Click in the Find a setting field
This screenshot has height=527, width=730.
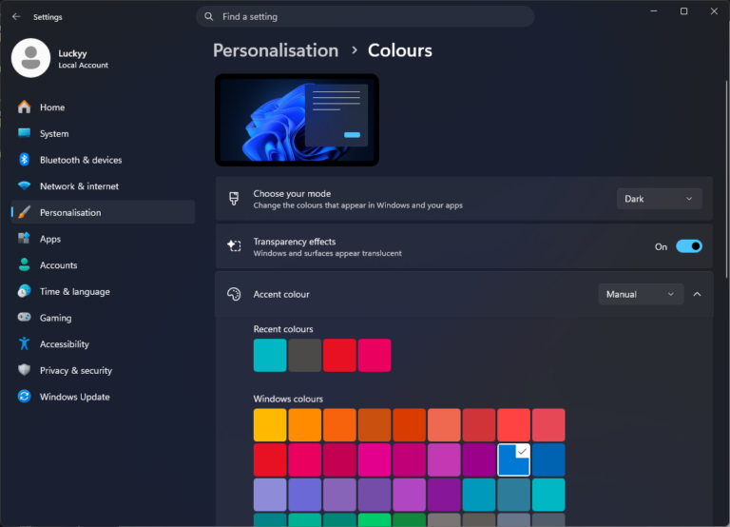point(365,17)
